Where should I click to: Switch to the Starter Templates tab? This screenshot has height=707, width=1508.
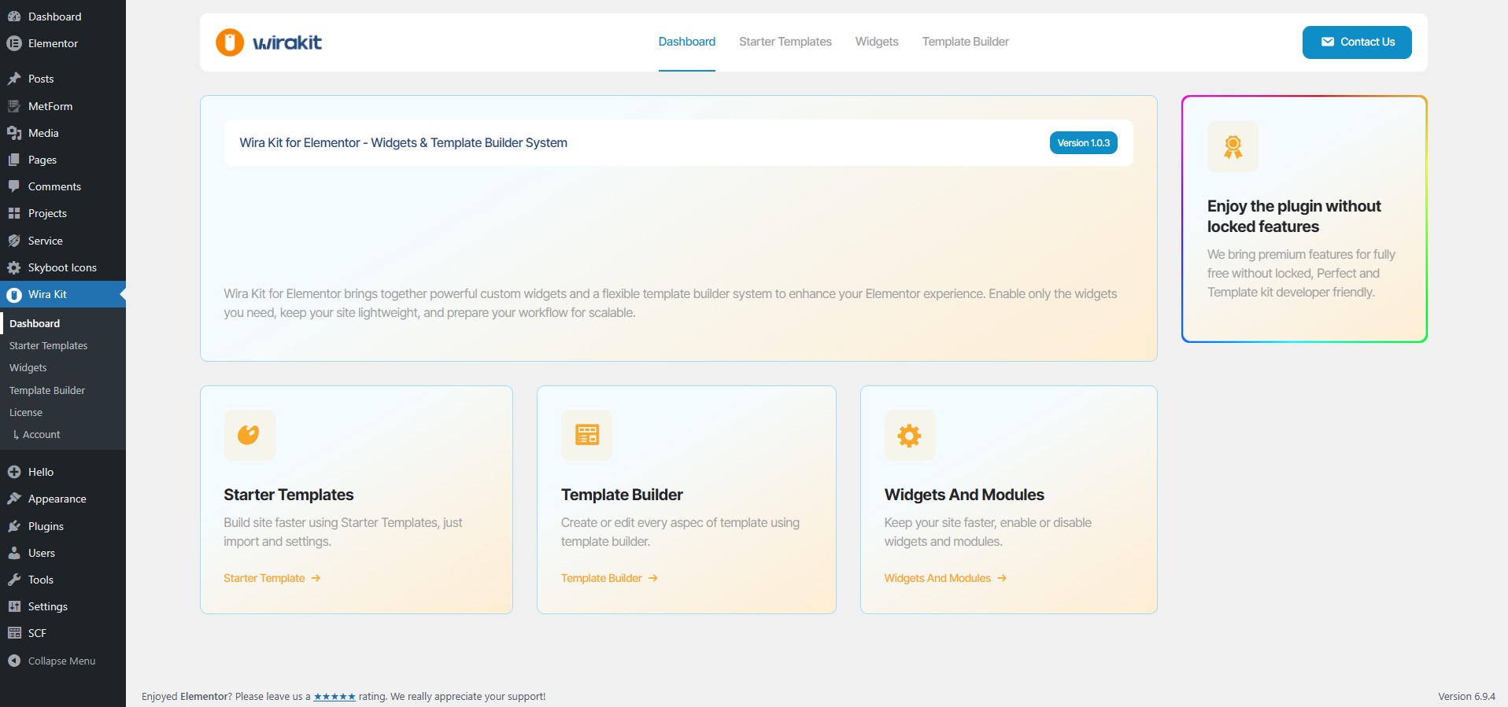pos(785,42)
